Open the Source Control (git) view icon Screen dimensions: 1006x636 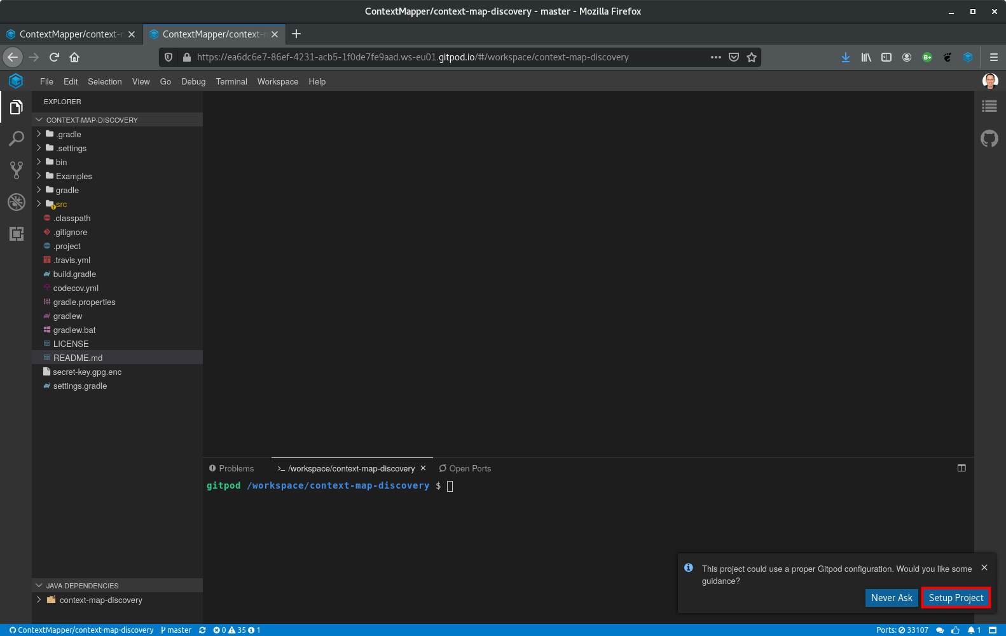16,170
